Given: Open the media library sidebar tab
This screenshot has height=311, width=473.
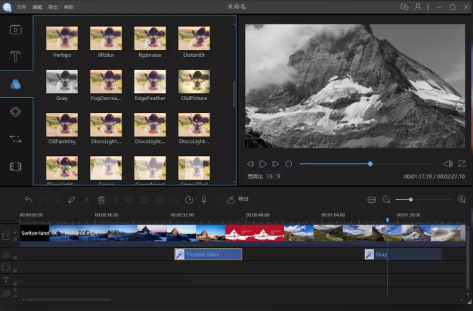Looking at the screenshot, I should [x=15, y=29].
